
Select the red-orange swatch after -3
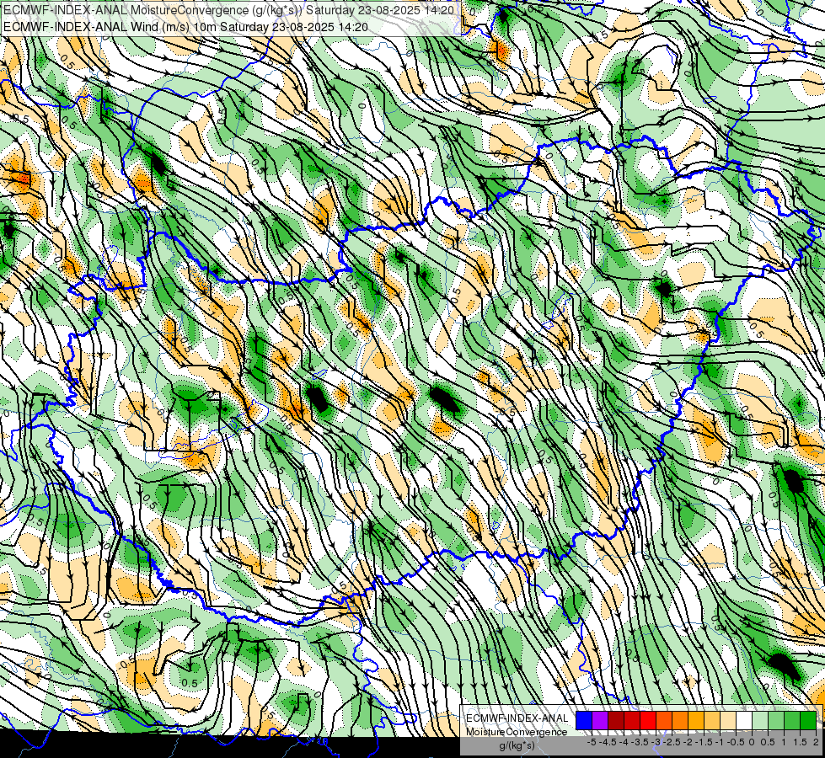(x=664, y=721)
